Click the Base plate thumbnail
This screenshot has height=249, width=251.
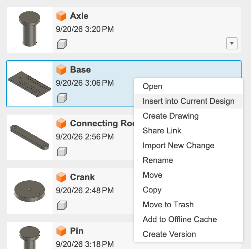pos(30,84)
